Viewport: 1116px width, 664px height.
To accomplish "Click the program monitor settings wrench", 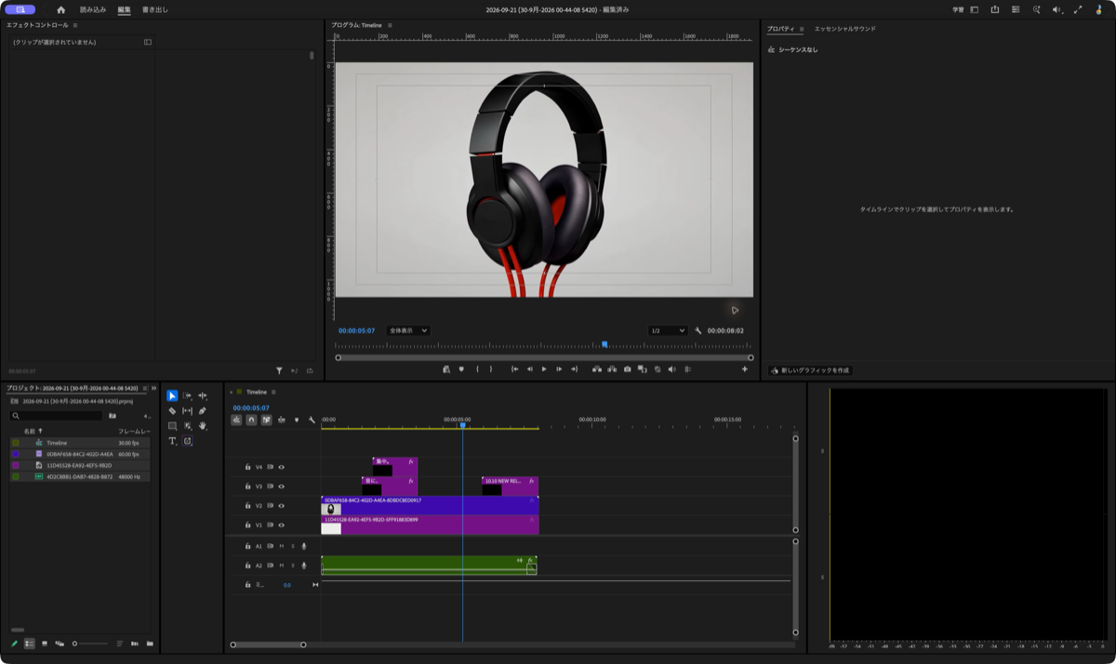I will tap(698, 330).
